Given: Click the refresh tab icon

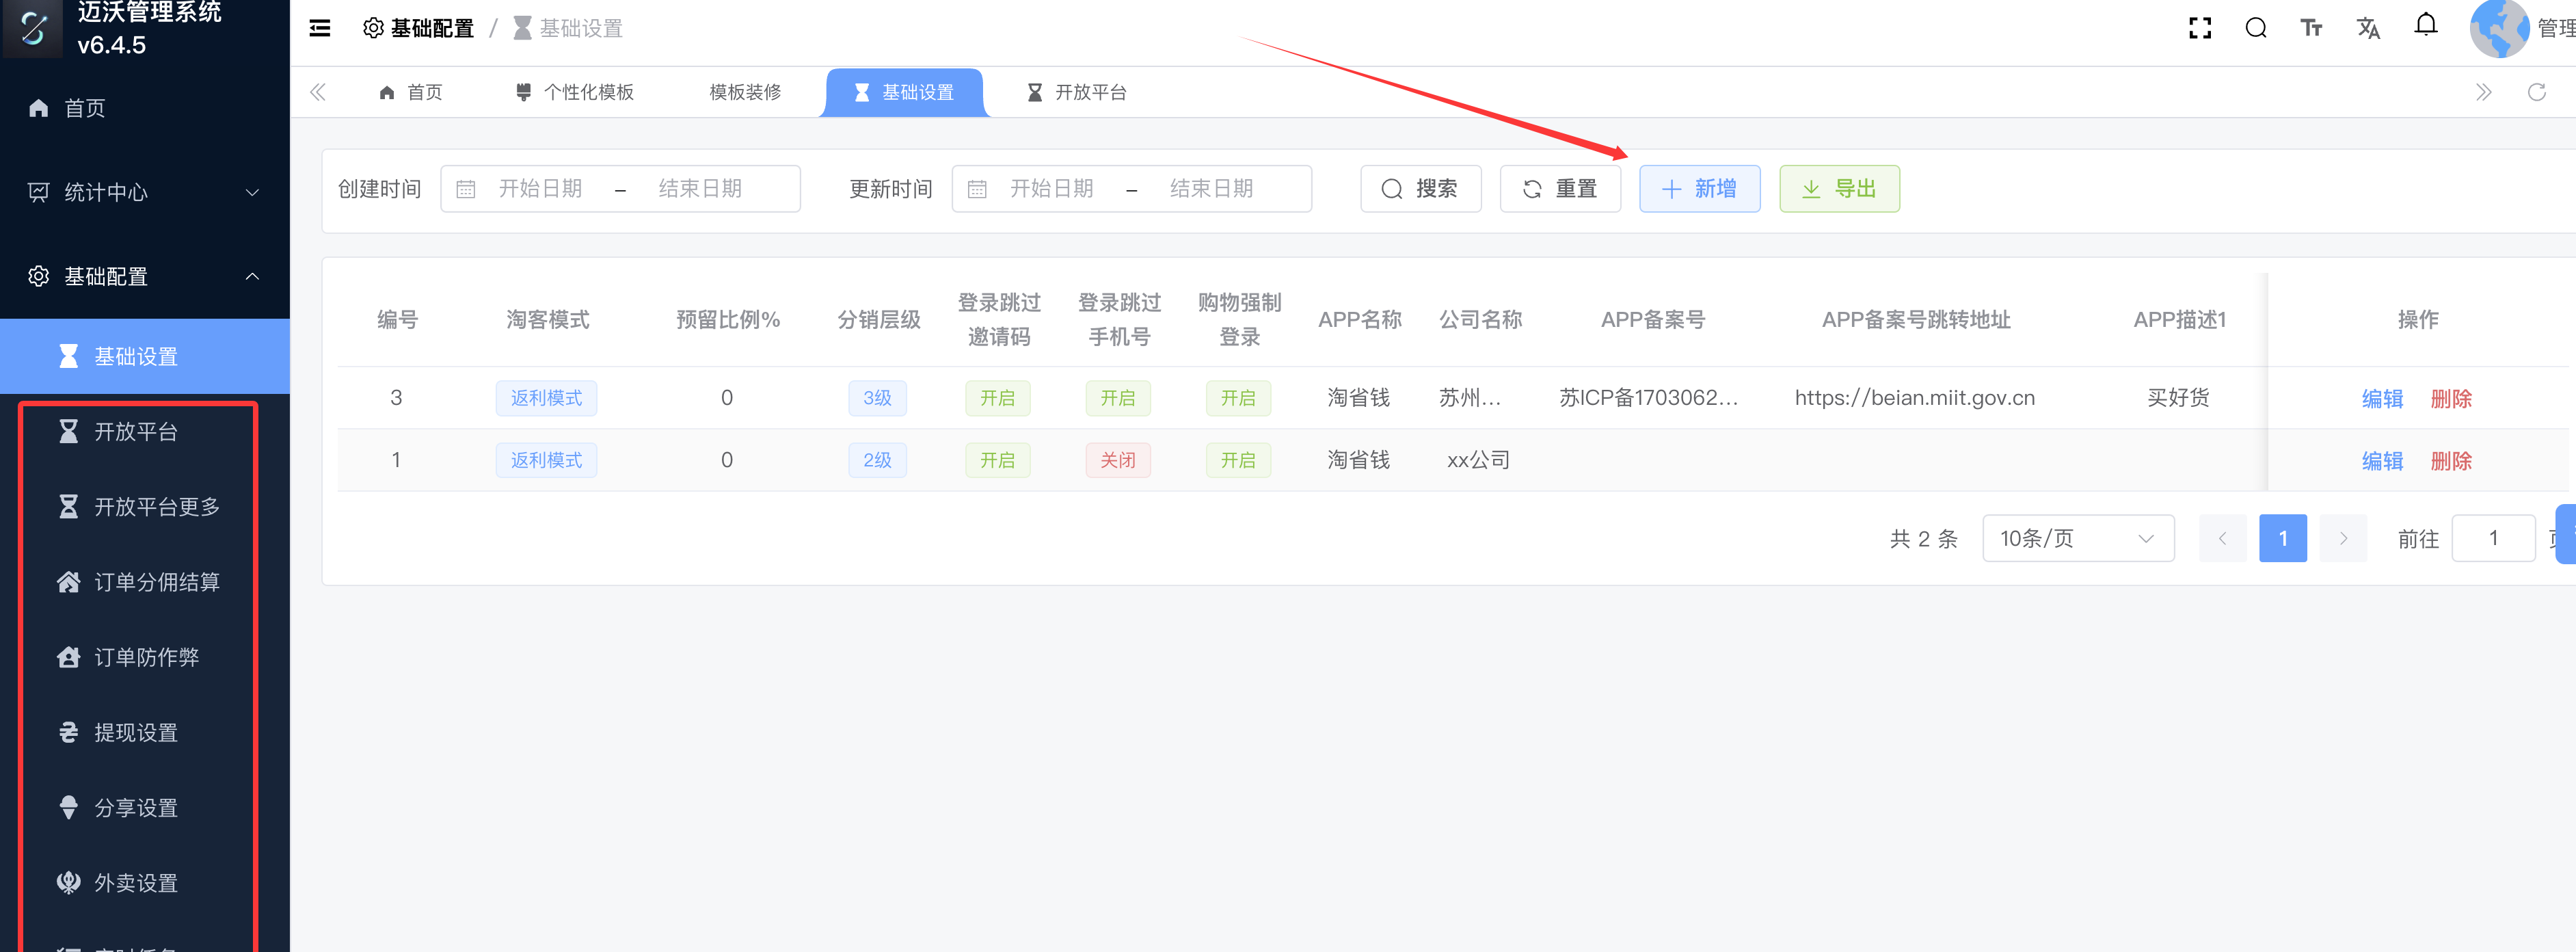Looking at the screenshot, I should (x=2536, y=92).
